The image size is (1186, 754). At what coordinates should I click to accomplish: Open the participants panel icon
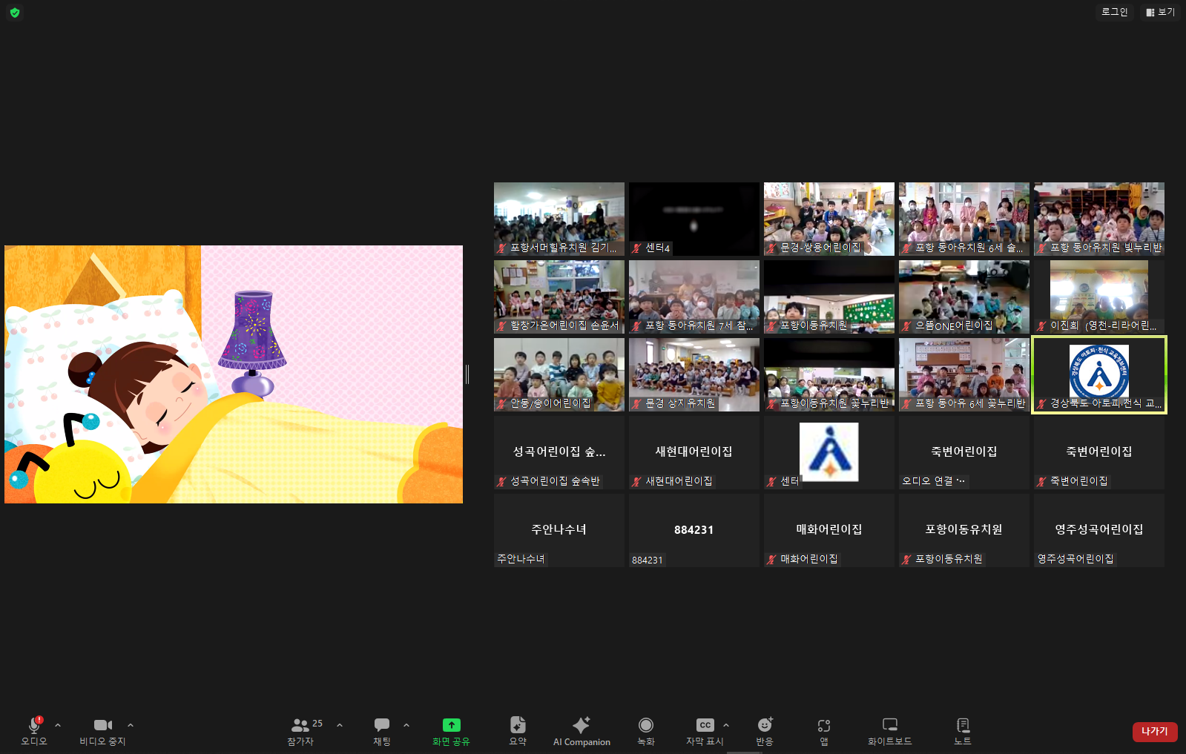300,725
